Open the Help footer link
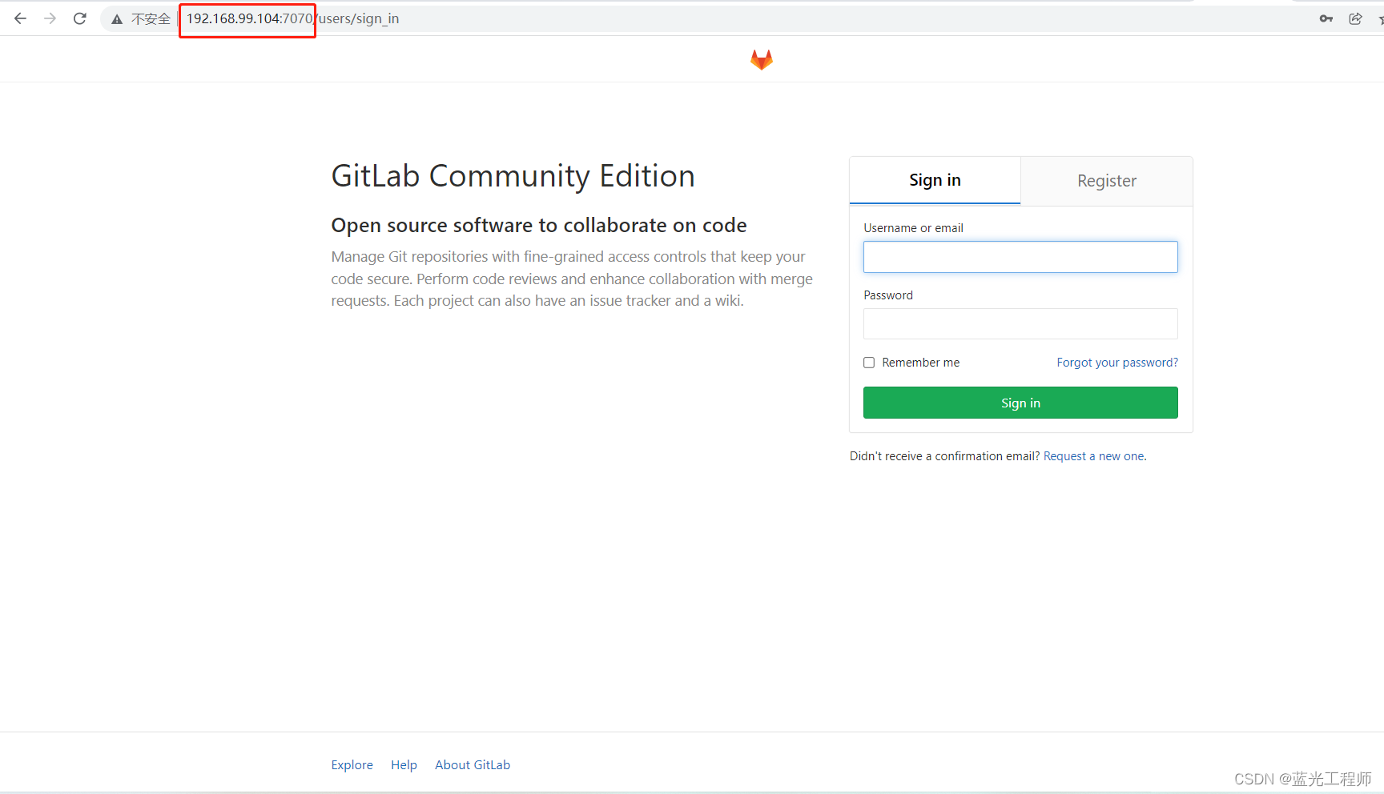This screenshot has height=794, width=1384. pos(404,765)
